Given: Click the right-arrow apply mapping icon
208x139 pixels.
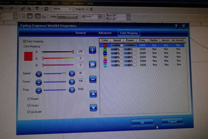Looking at the screenshot, I should coord(93,65).
